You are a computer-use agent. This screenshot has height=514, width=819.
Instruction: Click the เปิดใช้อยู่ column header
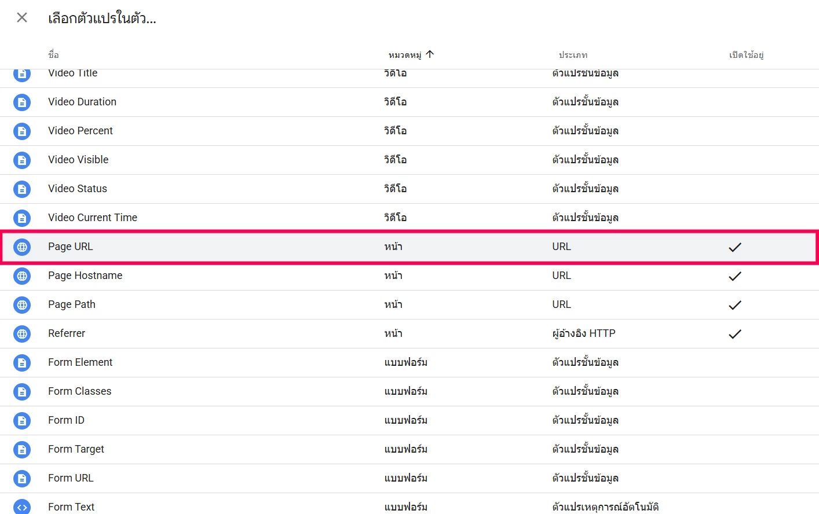746,55
